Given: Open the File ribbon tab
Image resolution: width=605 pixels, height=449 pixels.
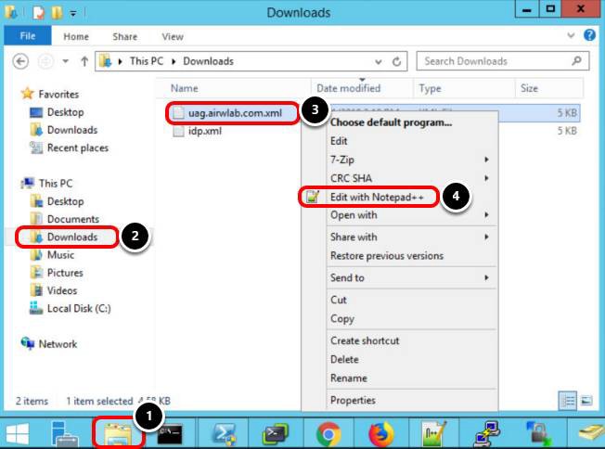Looking at the screenshot, I should 28,36.
